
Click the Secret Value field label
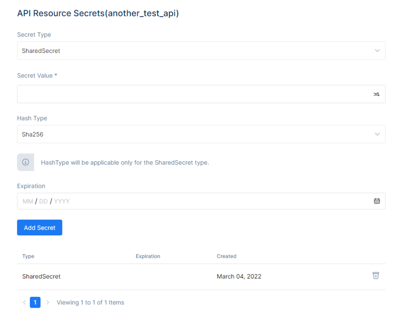click(x=37, y=76)
